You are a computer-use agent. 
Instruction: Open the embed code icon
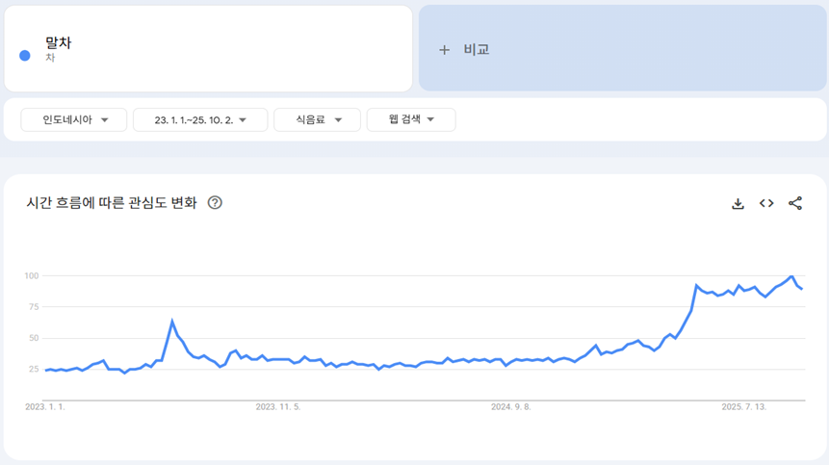click(766, 203)
